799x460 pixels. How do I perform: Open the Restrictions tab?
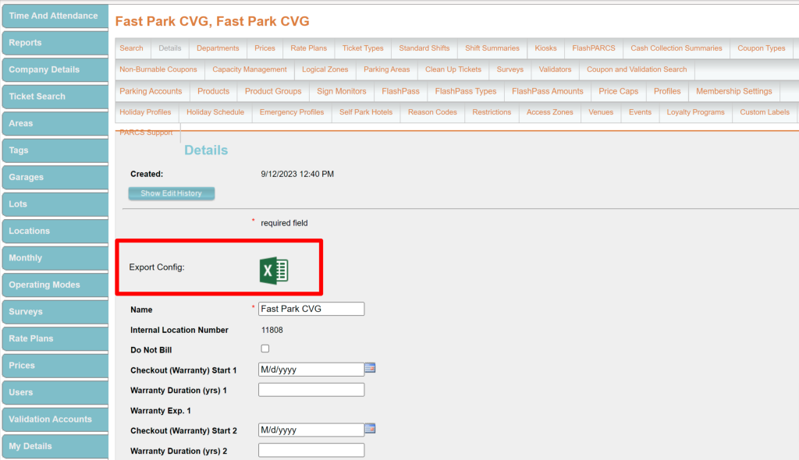492,112
